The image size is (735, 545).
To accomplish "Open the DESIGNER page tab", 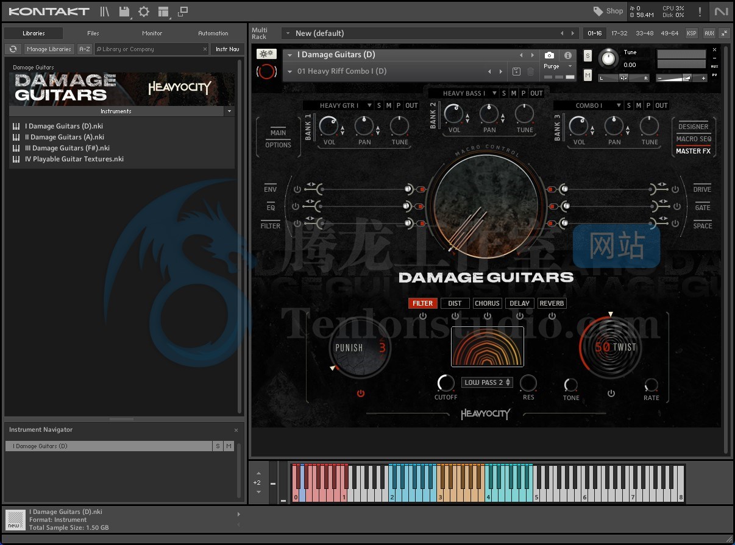I will 694,127.
